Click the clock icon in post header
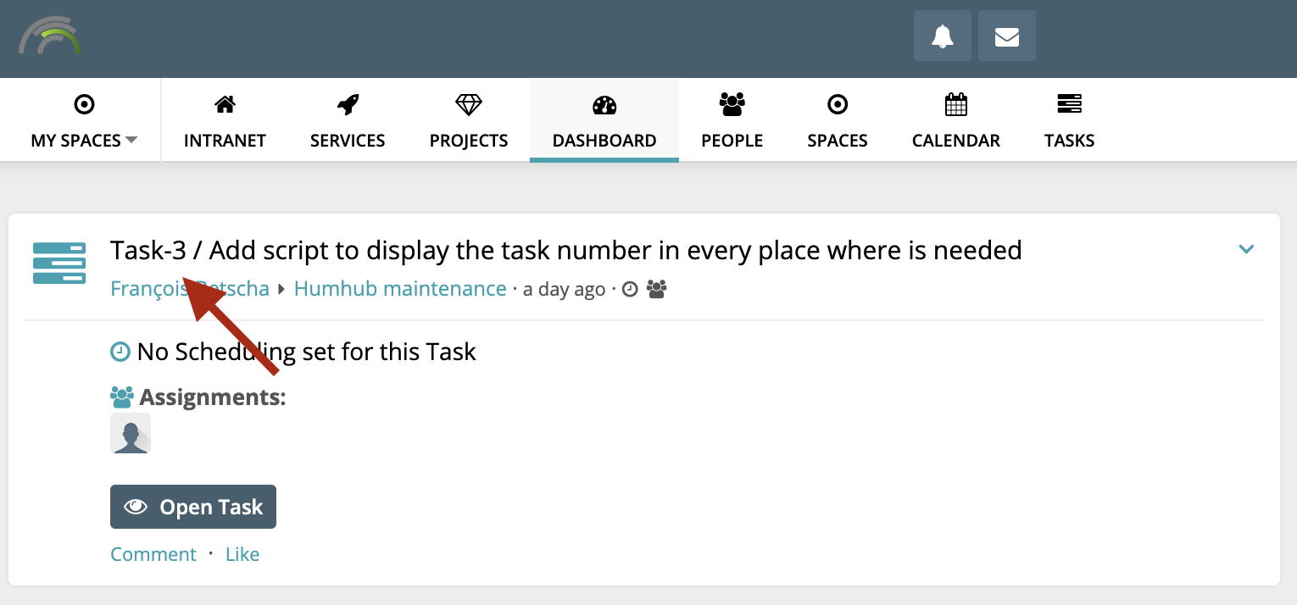 [630, 290]
